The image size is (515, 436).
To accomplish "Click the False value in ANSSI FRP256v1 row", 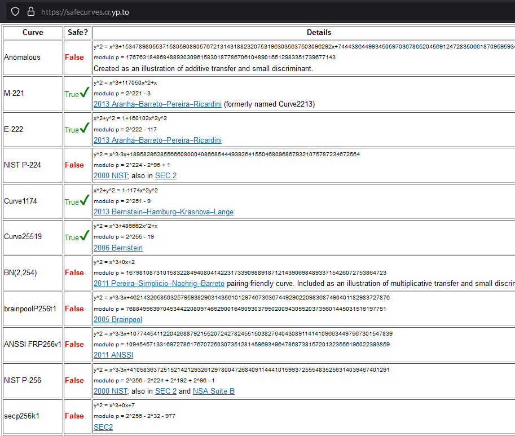I will pyautogui.click(x=74, y=345).
